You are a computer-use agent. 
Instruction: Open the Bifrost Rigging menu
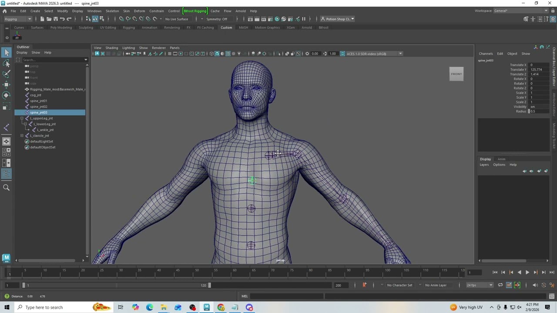coord(195,11)
